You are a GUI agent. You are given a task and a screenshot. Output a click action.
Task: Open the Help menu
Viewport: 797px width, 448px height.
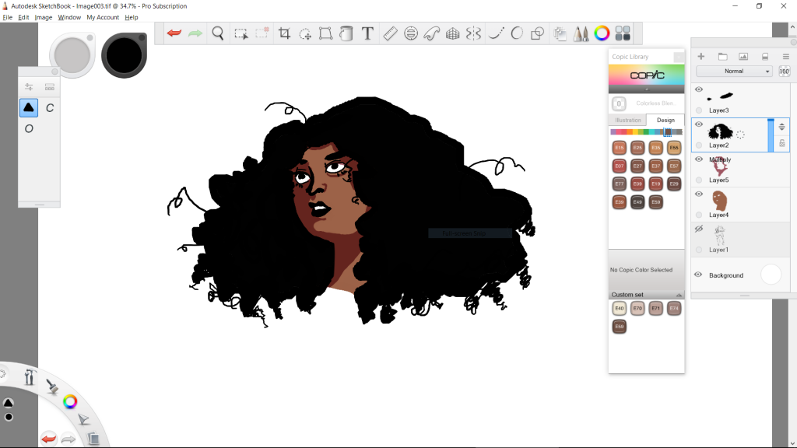coord(131,17)
